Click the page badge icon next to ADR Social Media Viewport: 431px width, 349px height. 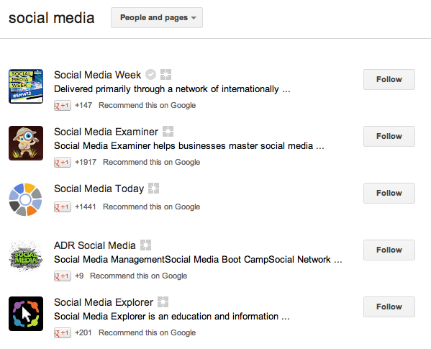145,245
